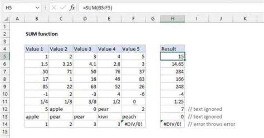Select column A header

[17, 19]
